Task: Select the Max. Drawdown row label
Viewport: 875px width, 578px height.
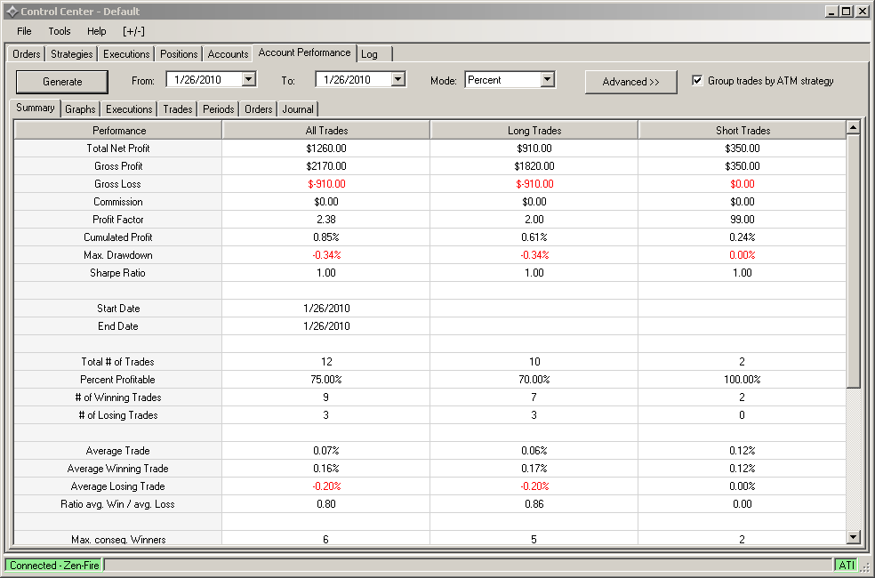Action: (x=118, y=255)
